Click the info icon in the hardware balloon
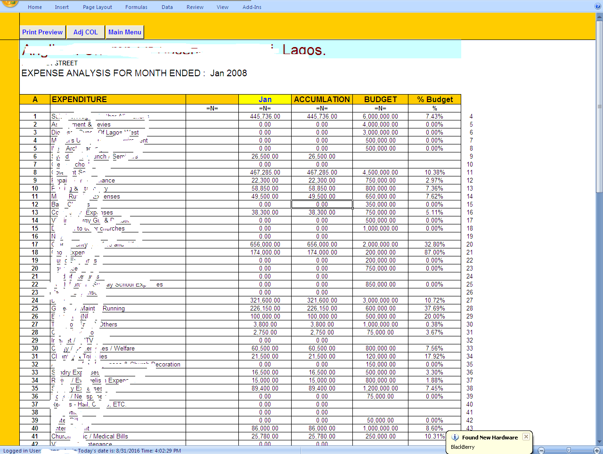The width and height of the screenshot is (603, 454). coord(455,438)
